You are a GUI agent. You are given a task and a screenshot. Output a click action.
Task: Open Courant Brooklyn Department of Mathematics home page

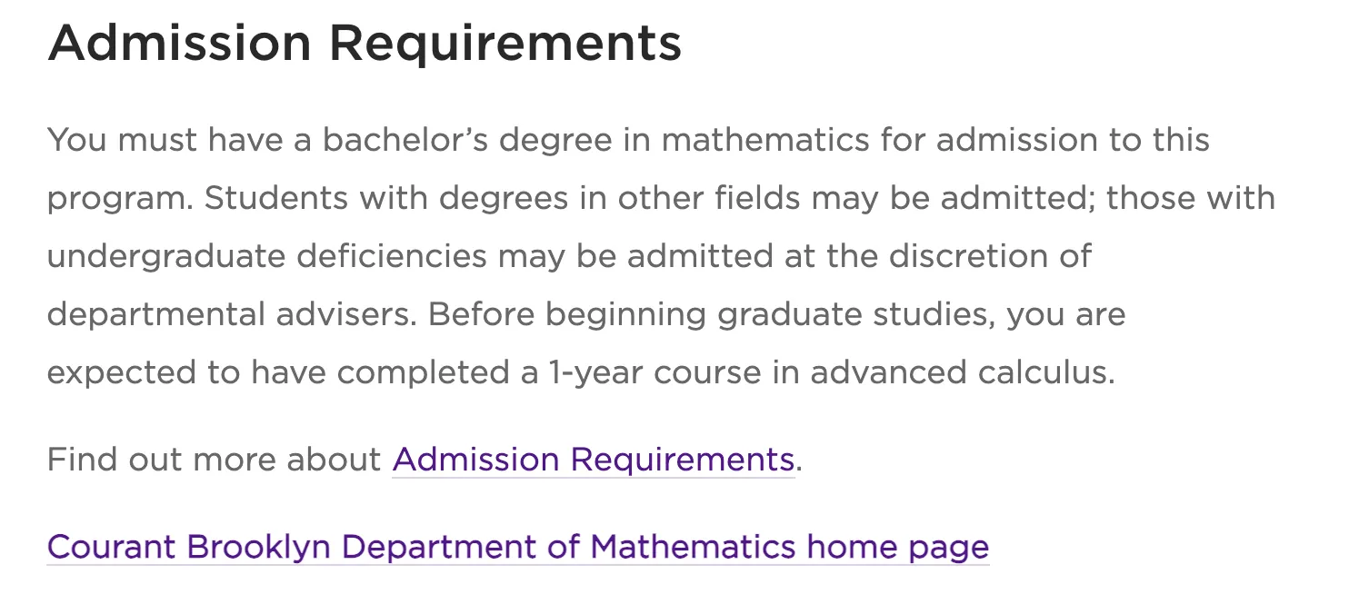[517, 547]
